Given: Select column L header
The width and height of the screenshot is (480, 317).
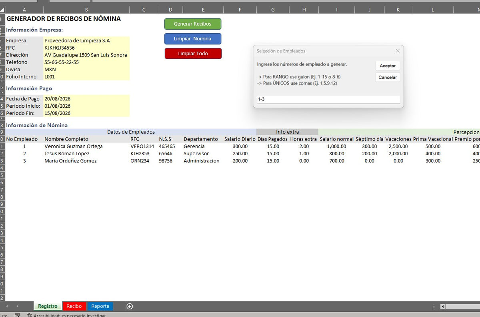Looking at the screenshot, I should point(432,10).
